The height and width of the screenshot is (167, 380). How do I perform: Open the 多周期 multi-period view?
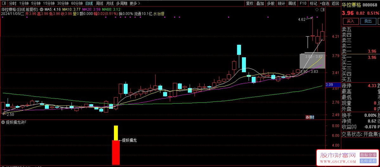pos(122,3)
